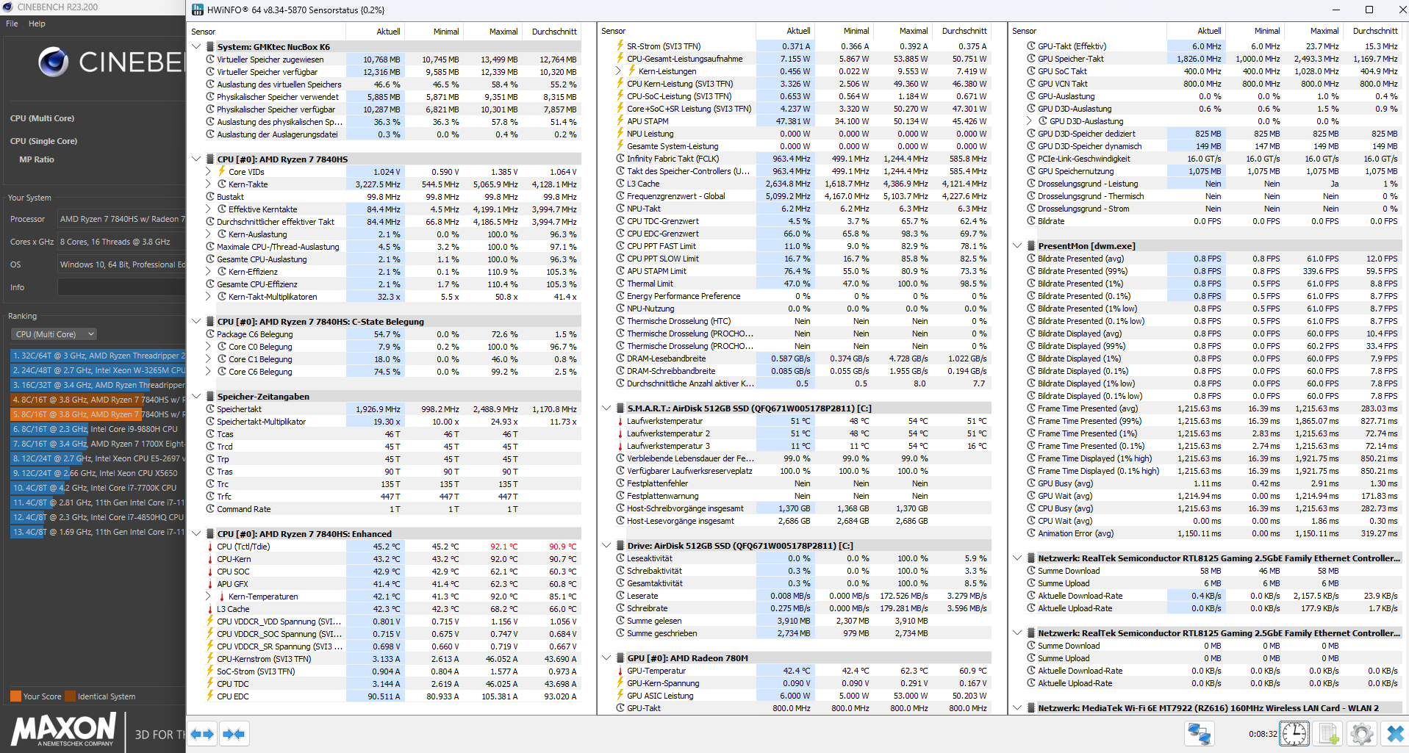1409x753 pixels.
Task: Click thermometer icon beside Laufwerkstemperatur 2
Action: pos(620,433)
